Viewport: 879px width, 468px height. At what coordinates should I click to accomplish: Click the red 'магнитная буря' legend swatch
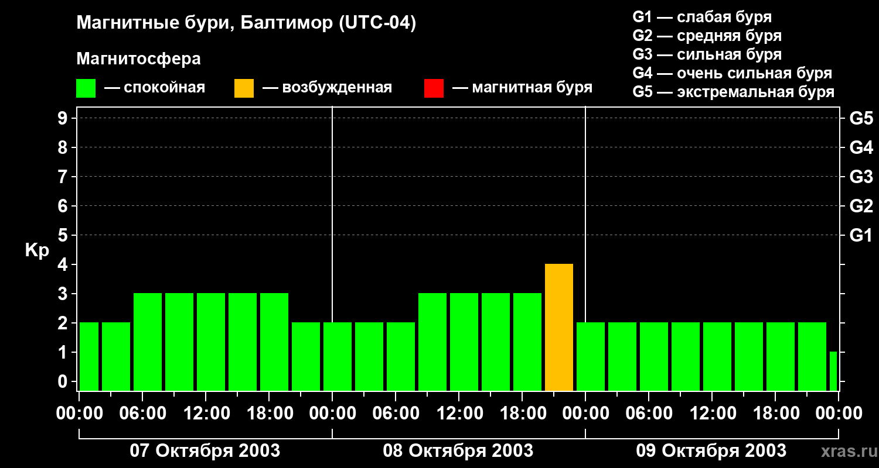pyautogui.click(x=434, y=88)
